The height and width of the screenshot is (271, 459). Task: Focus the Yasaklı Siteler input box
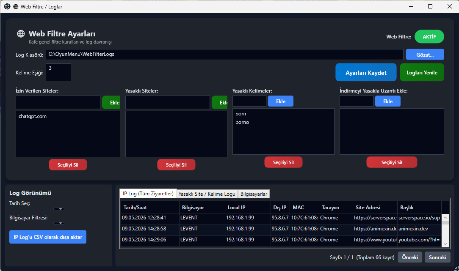click(167, 102)
